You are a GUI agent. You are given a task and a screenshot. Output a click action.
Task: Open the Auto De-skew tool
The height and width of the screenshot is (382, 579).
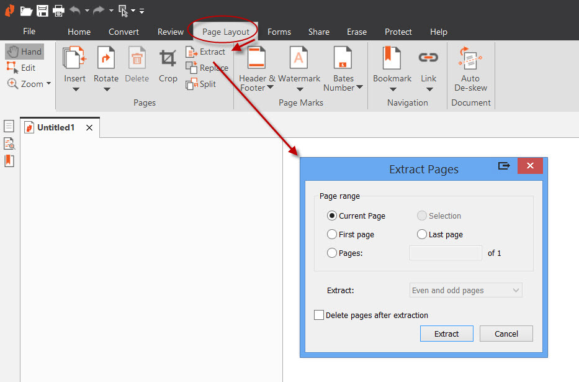coord(470,59)
